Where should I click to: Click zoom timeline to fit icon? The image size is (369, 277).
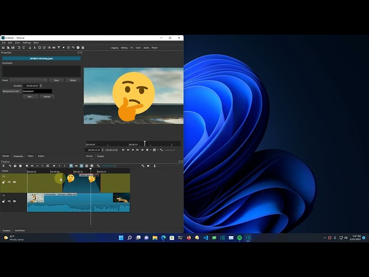[148, 166]
